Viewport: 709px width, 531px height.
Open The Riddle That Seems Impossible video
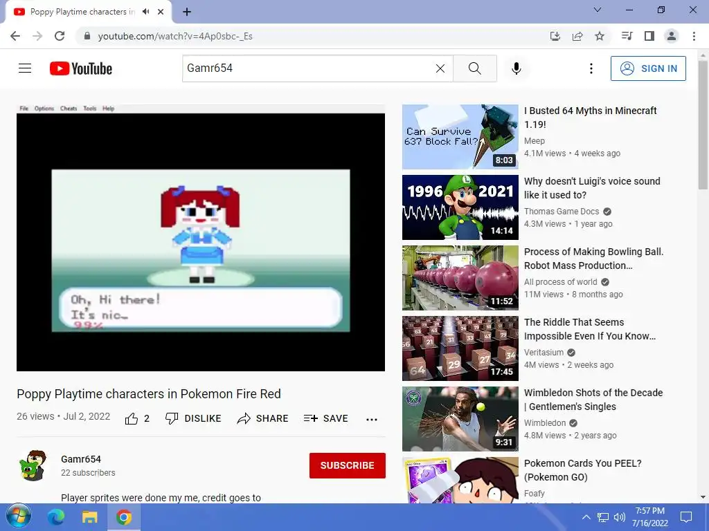(x=590, y=329)
